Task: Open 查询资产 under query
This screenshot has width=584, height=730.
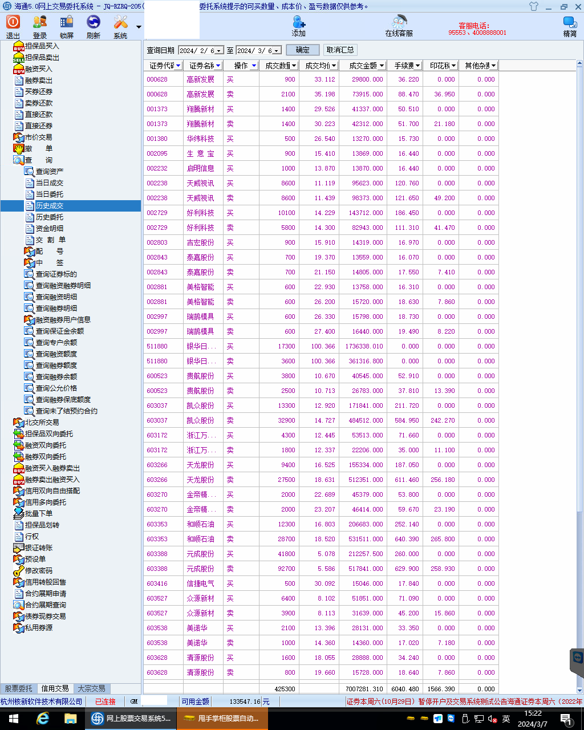Action: point(50,171)
